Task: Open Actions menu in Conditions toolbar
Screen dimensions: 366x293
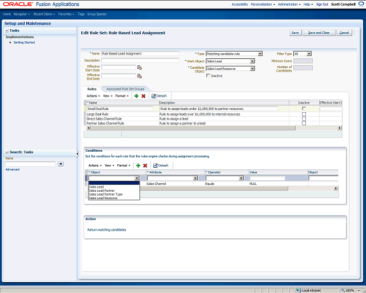Action: [95, 165]
